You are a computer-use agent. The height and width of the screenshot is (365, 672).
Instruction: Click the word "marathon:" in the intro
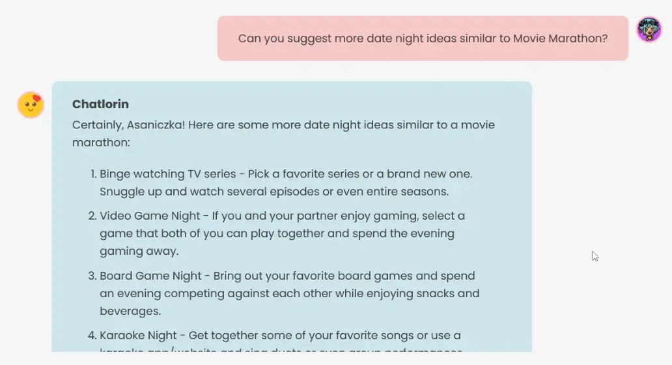101,142
